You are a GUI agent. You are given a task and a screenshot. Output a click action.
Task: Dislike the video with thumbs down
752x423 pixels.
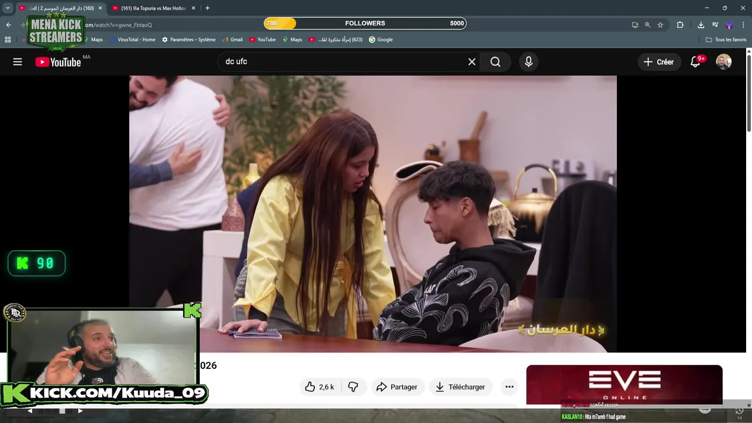tap(353, 387)
